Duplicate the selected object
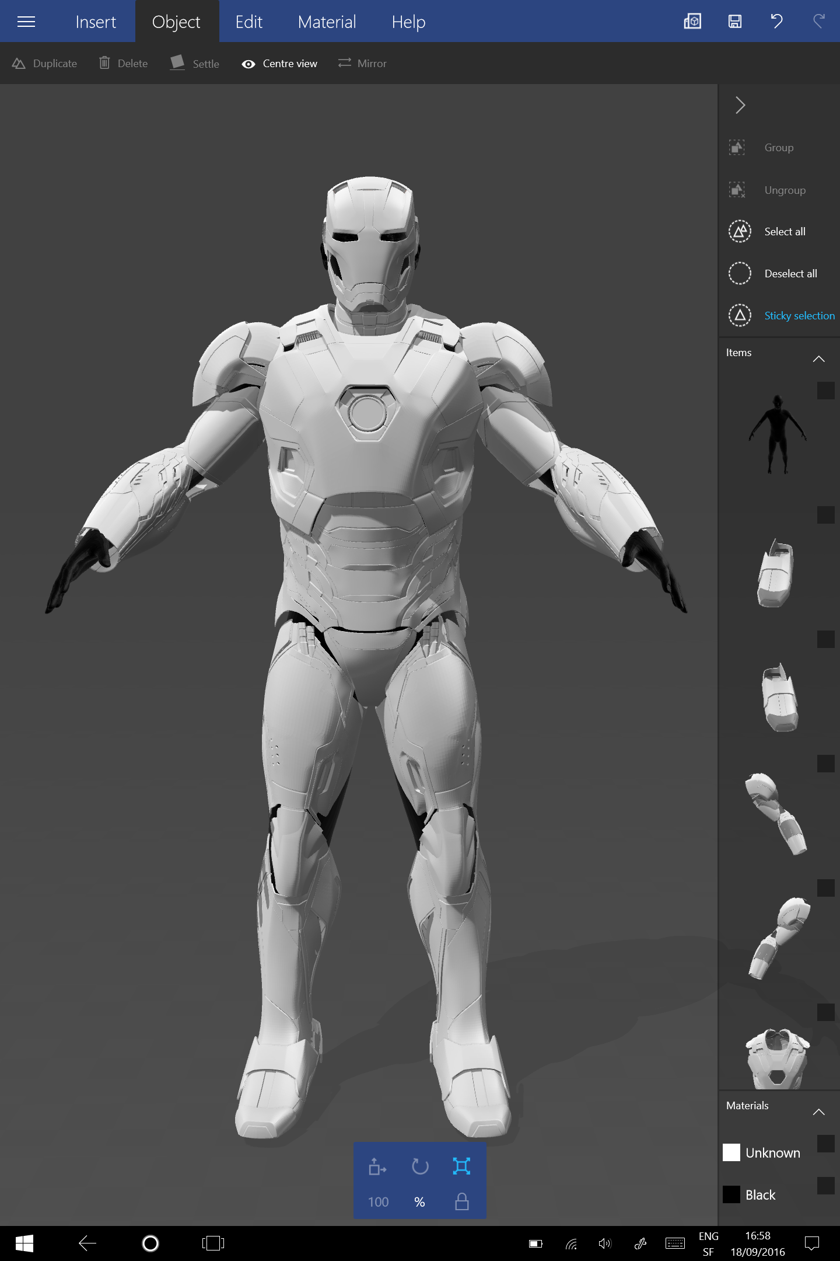 click(45, 63)
